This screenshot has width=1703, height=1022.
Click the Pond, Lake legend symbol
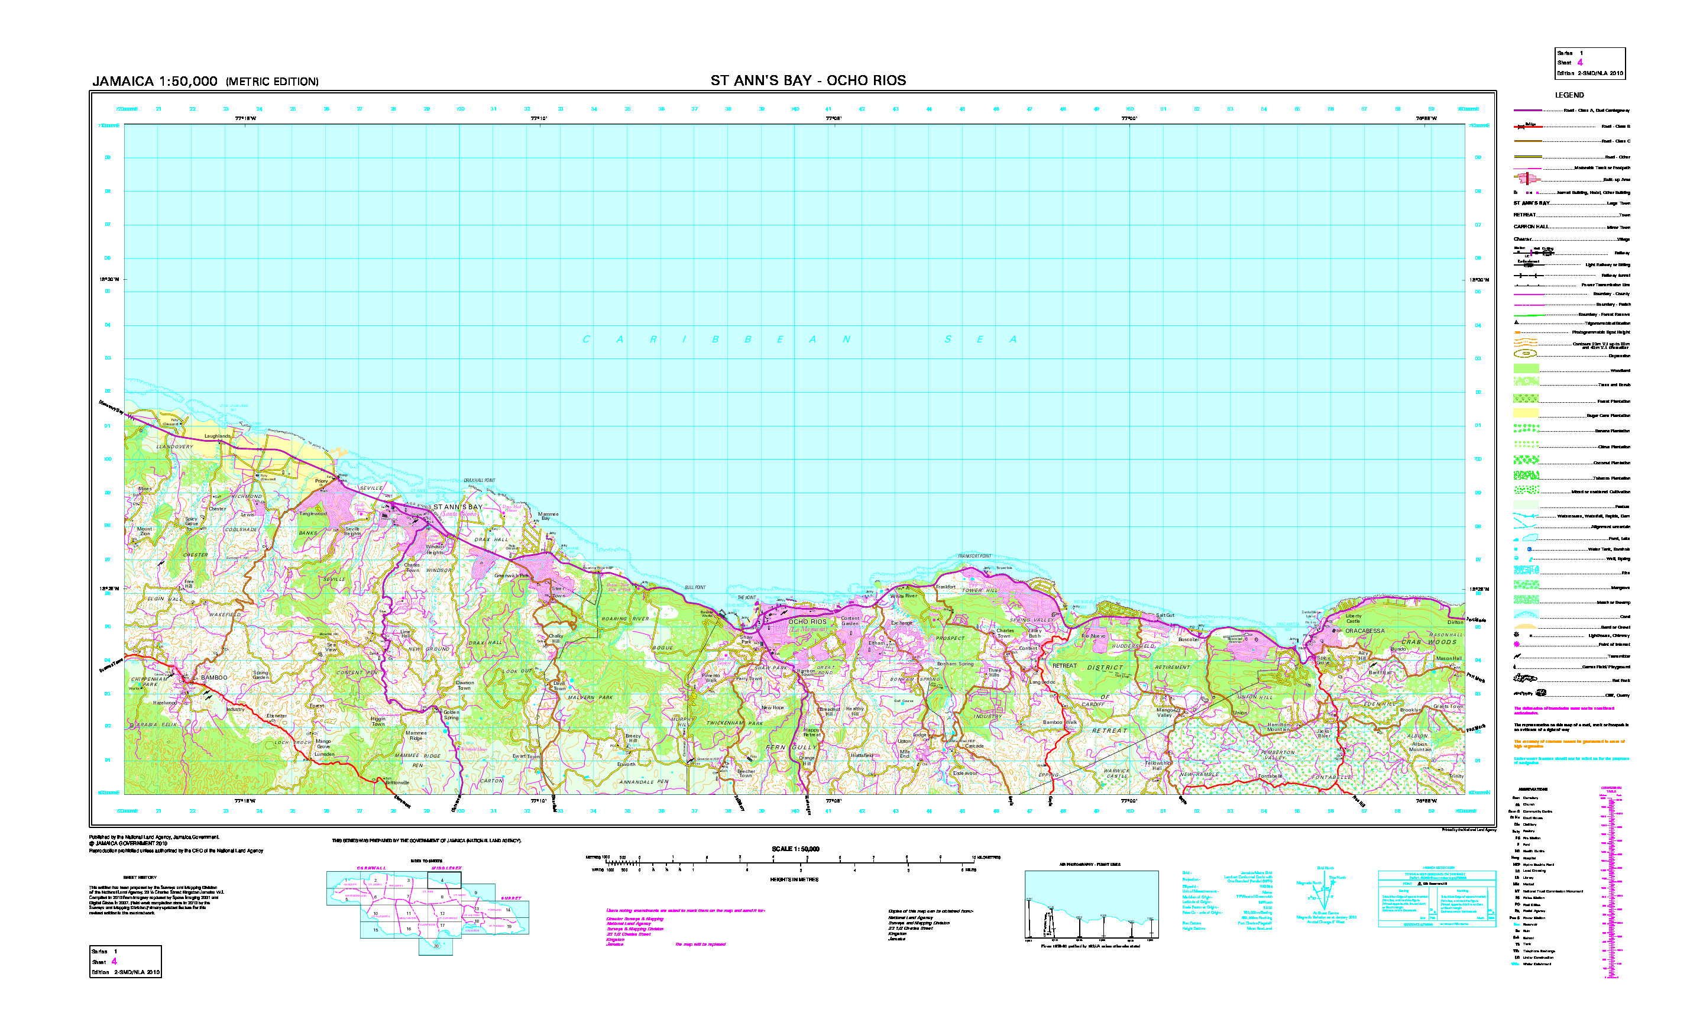1526,538
